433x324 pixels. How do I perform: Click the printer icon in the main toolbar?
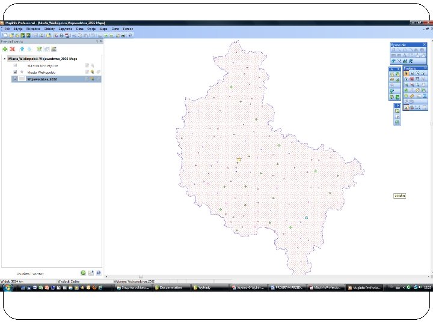(61, 35)
